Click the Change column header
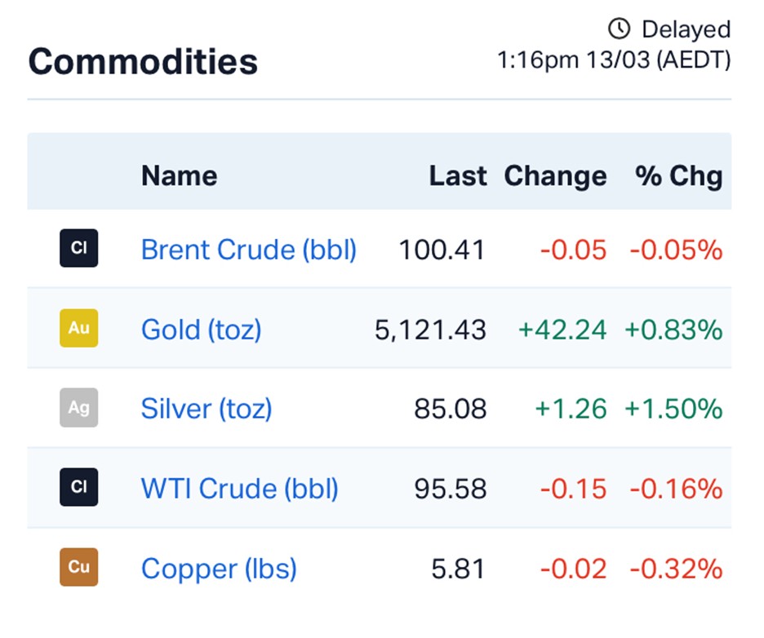Screen dimensions: 764x638 click(x=555, y=175)
